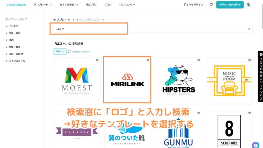Expand the SNS template category
This screenshot has height=148, width=263.
point(10,40)
